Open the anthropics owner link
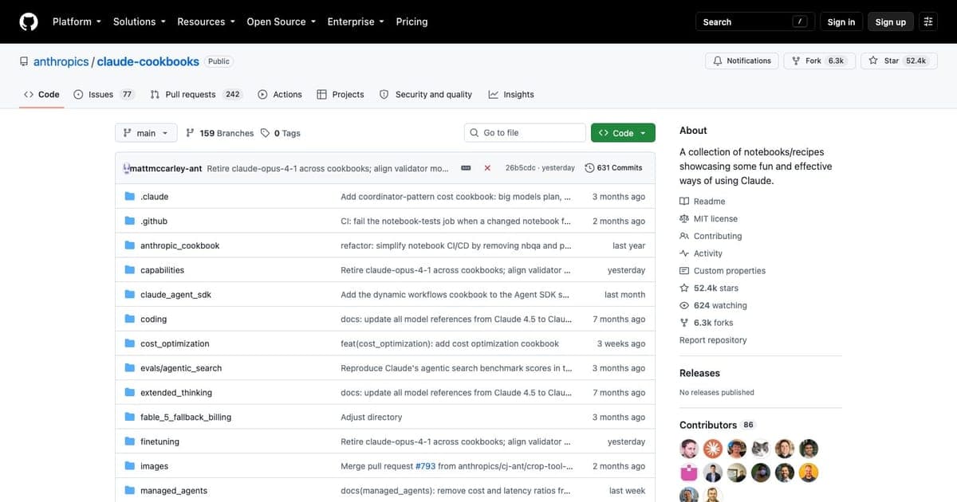Screen dimensions: 957x502 [x=61, y=61]
